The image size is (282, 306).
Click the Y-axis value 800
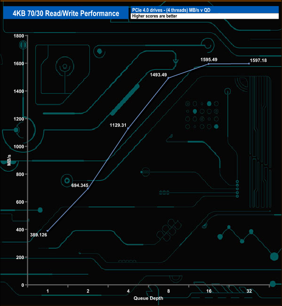coord(20,174)
